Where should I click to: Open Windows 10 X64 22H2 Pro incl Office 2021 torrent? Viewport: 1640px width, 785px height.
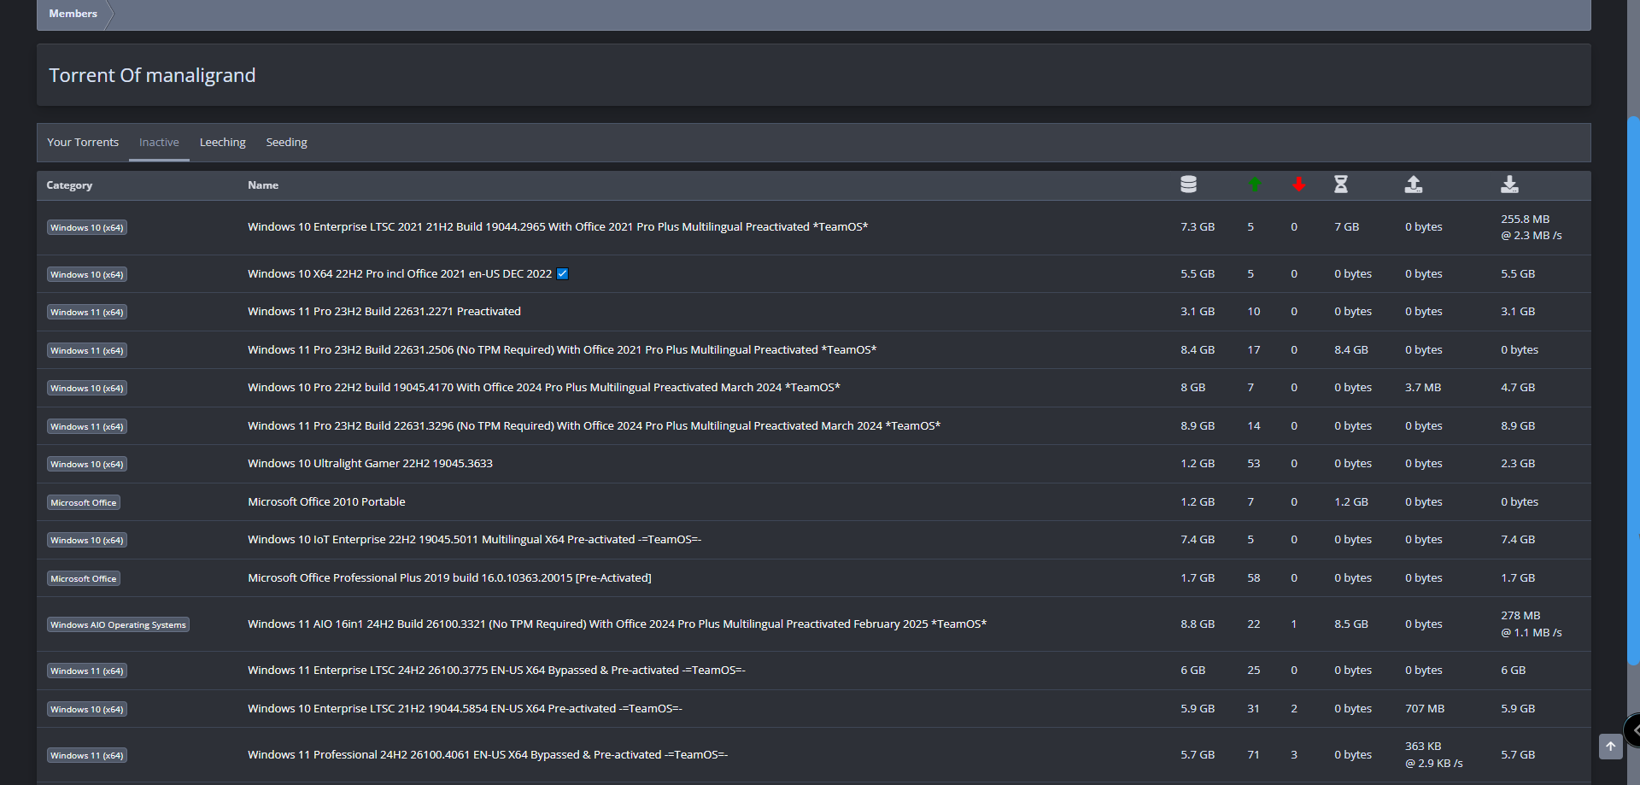click(400, 274)
